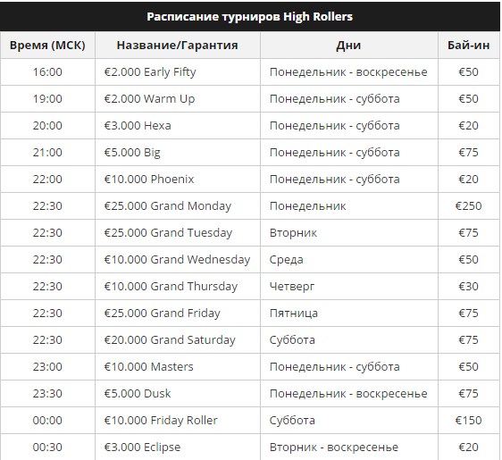This screenshot has height=460, width=502.
Task: Click the 'Расписание турниров High Rollers' title
Action: coord(249,17)
